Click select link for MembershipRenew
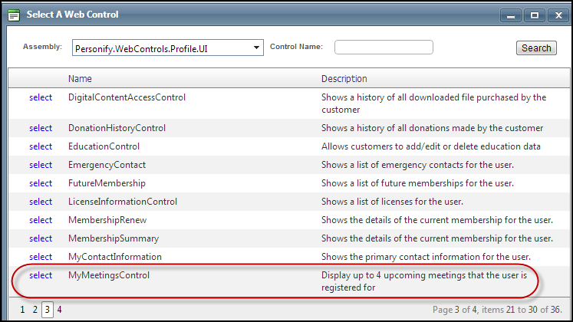573x322 pixels. point(41,220)
